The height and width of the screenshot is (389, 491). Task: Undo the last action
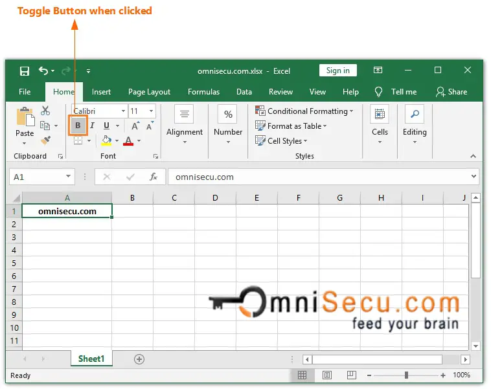(43, 71)
